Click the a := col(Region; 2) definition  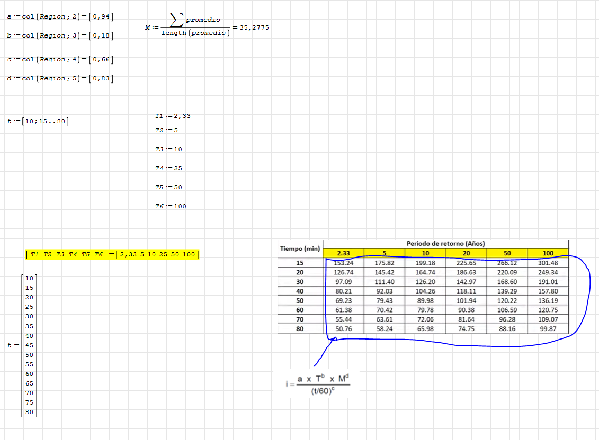tap(60, 16)
